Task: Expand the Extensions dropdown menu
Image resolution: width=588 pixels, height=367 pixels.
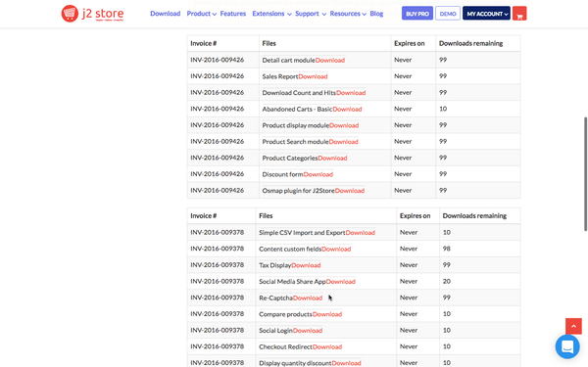Action: tap(271, 14)
